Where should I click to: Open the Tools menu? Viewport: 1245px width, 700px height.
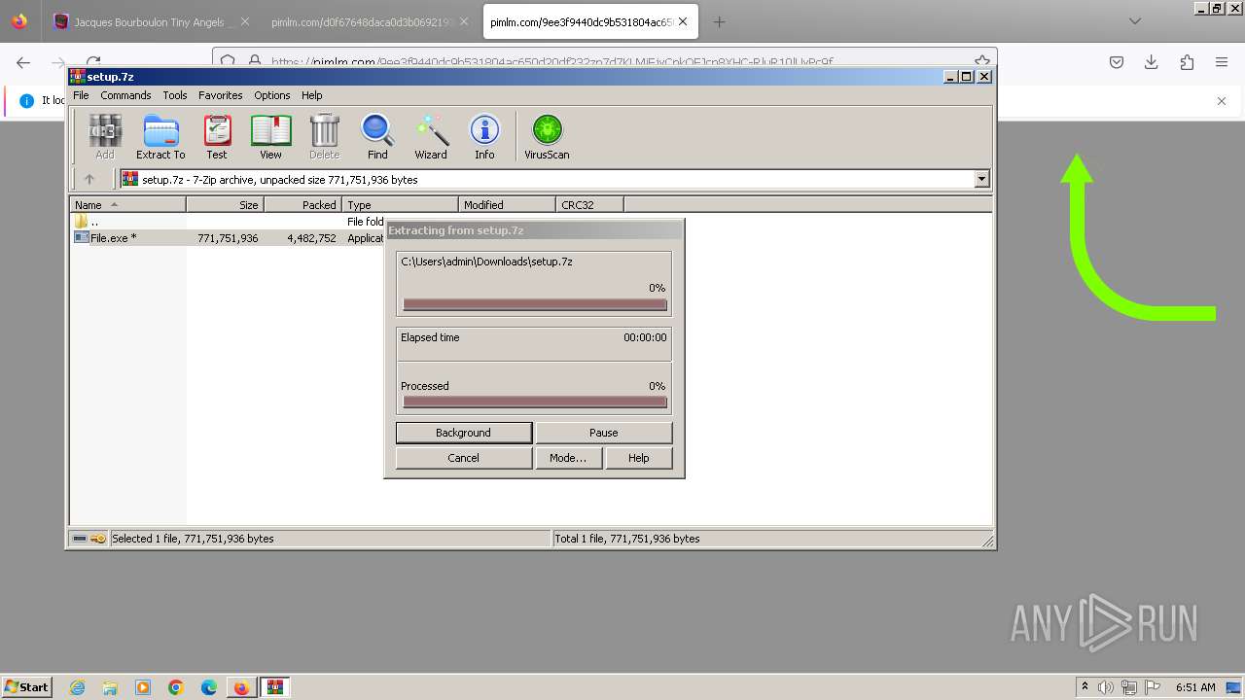(175, 95)
